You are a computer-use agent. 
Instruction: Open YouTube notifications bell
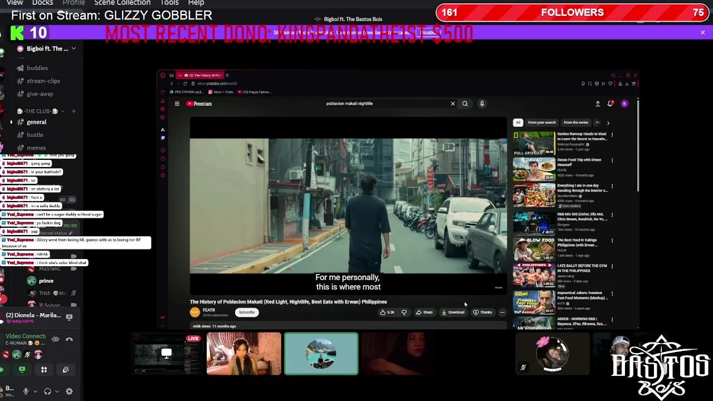[611, 104]
